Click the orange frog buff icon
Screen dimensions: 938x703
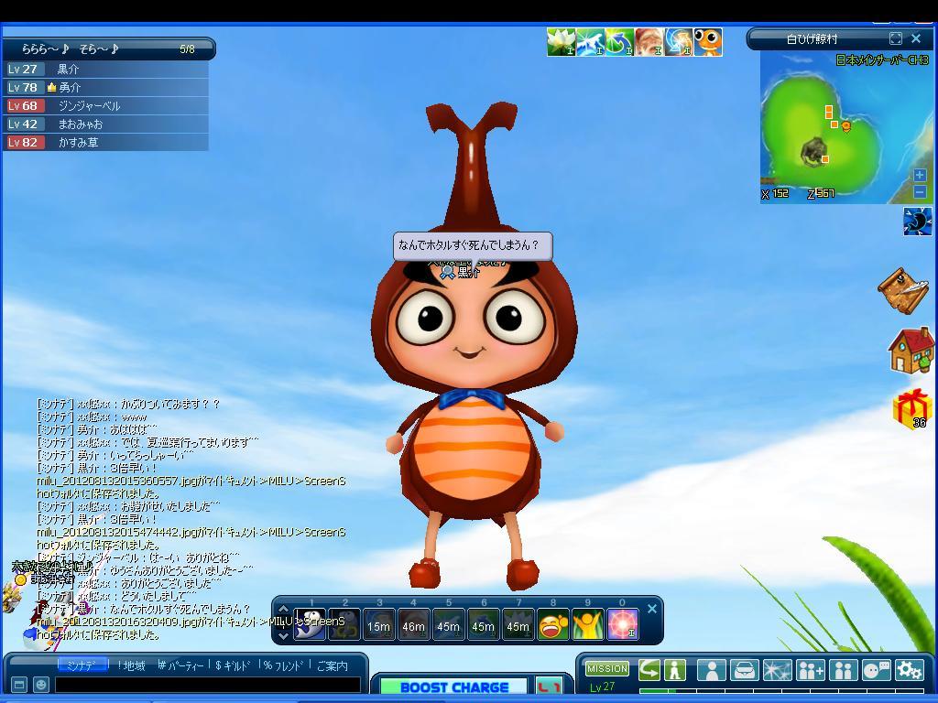click(x=708, y=42)
